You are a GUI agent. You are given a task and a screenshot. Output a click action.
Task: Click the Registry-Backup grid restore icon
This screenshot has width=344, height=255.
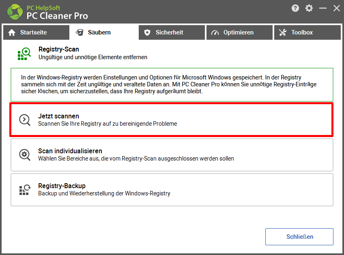[25, 190]
